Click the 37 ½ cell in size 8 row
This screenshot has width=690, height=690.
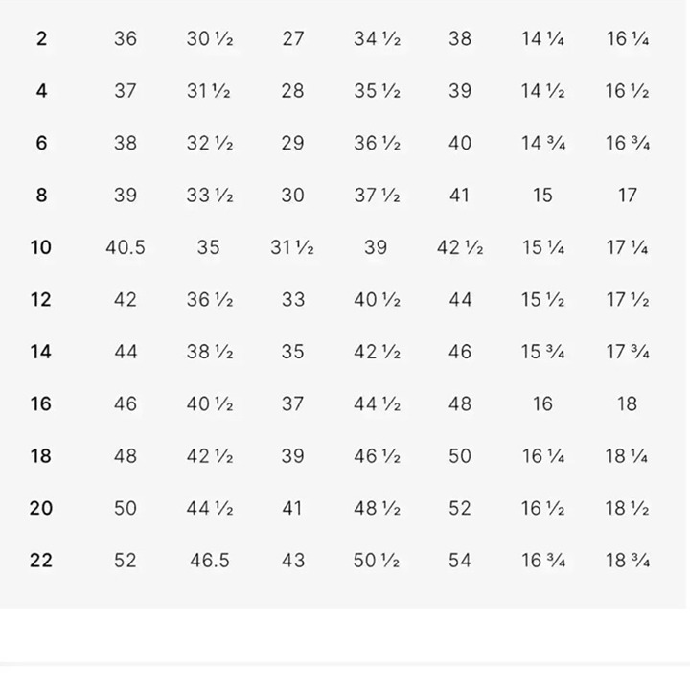point(378,195)
